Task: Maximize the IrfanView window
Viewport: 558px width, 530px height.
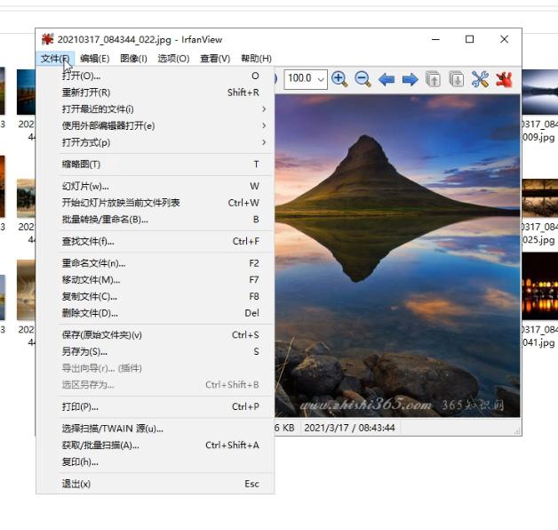Action: point(469,39)
